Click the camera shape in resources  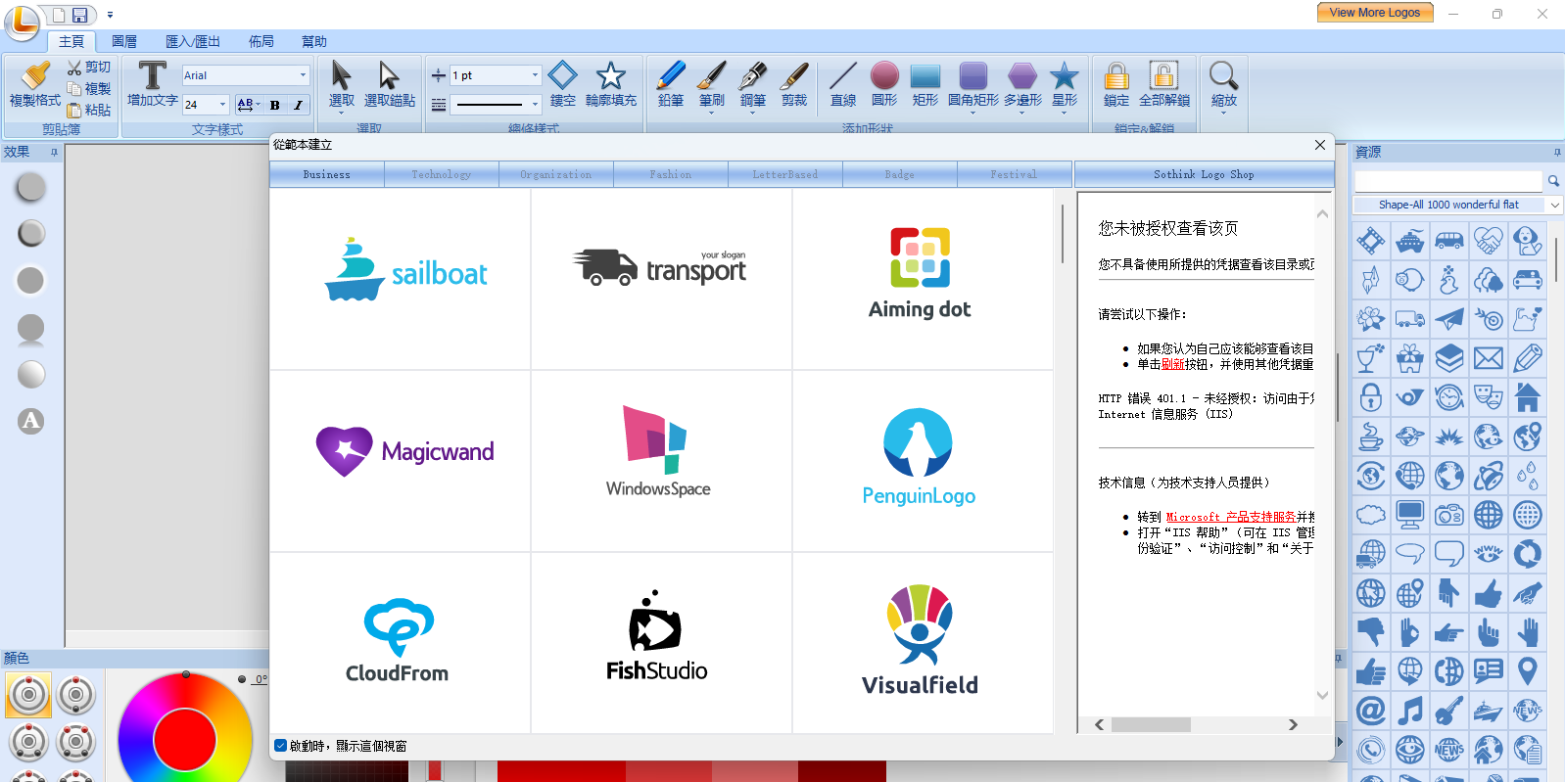(x=1449, y=515)
